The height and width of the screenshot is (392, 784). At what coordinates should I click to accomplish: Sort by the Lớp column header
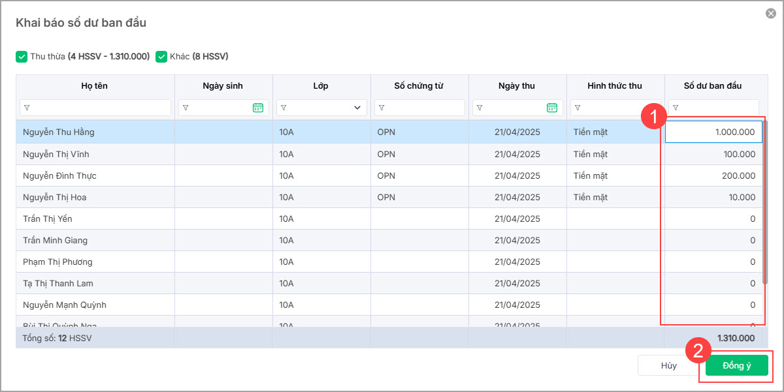(321, 86)
